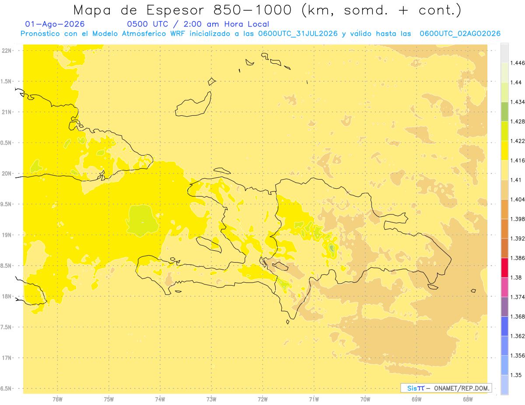The image size is (525, 405).
Task: Select the yellow-green 1.422–1.428 legend band
Action: (x=504, y=132)
